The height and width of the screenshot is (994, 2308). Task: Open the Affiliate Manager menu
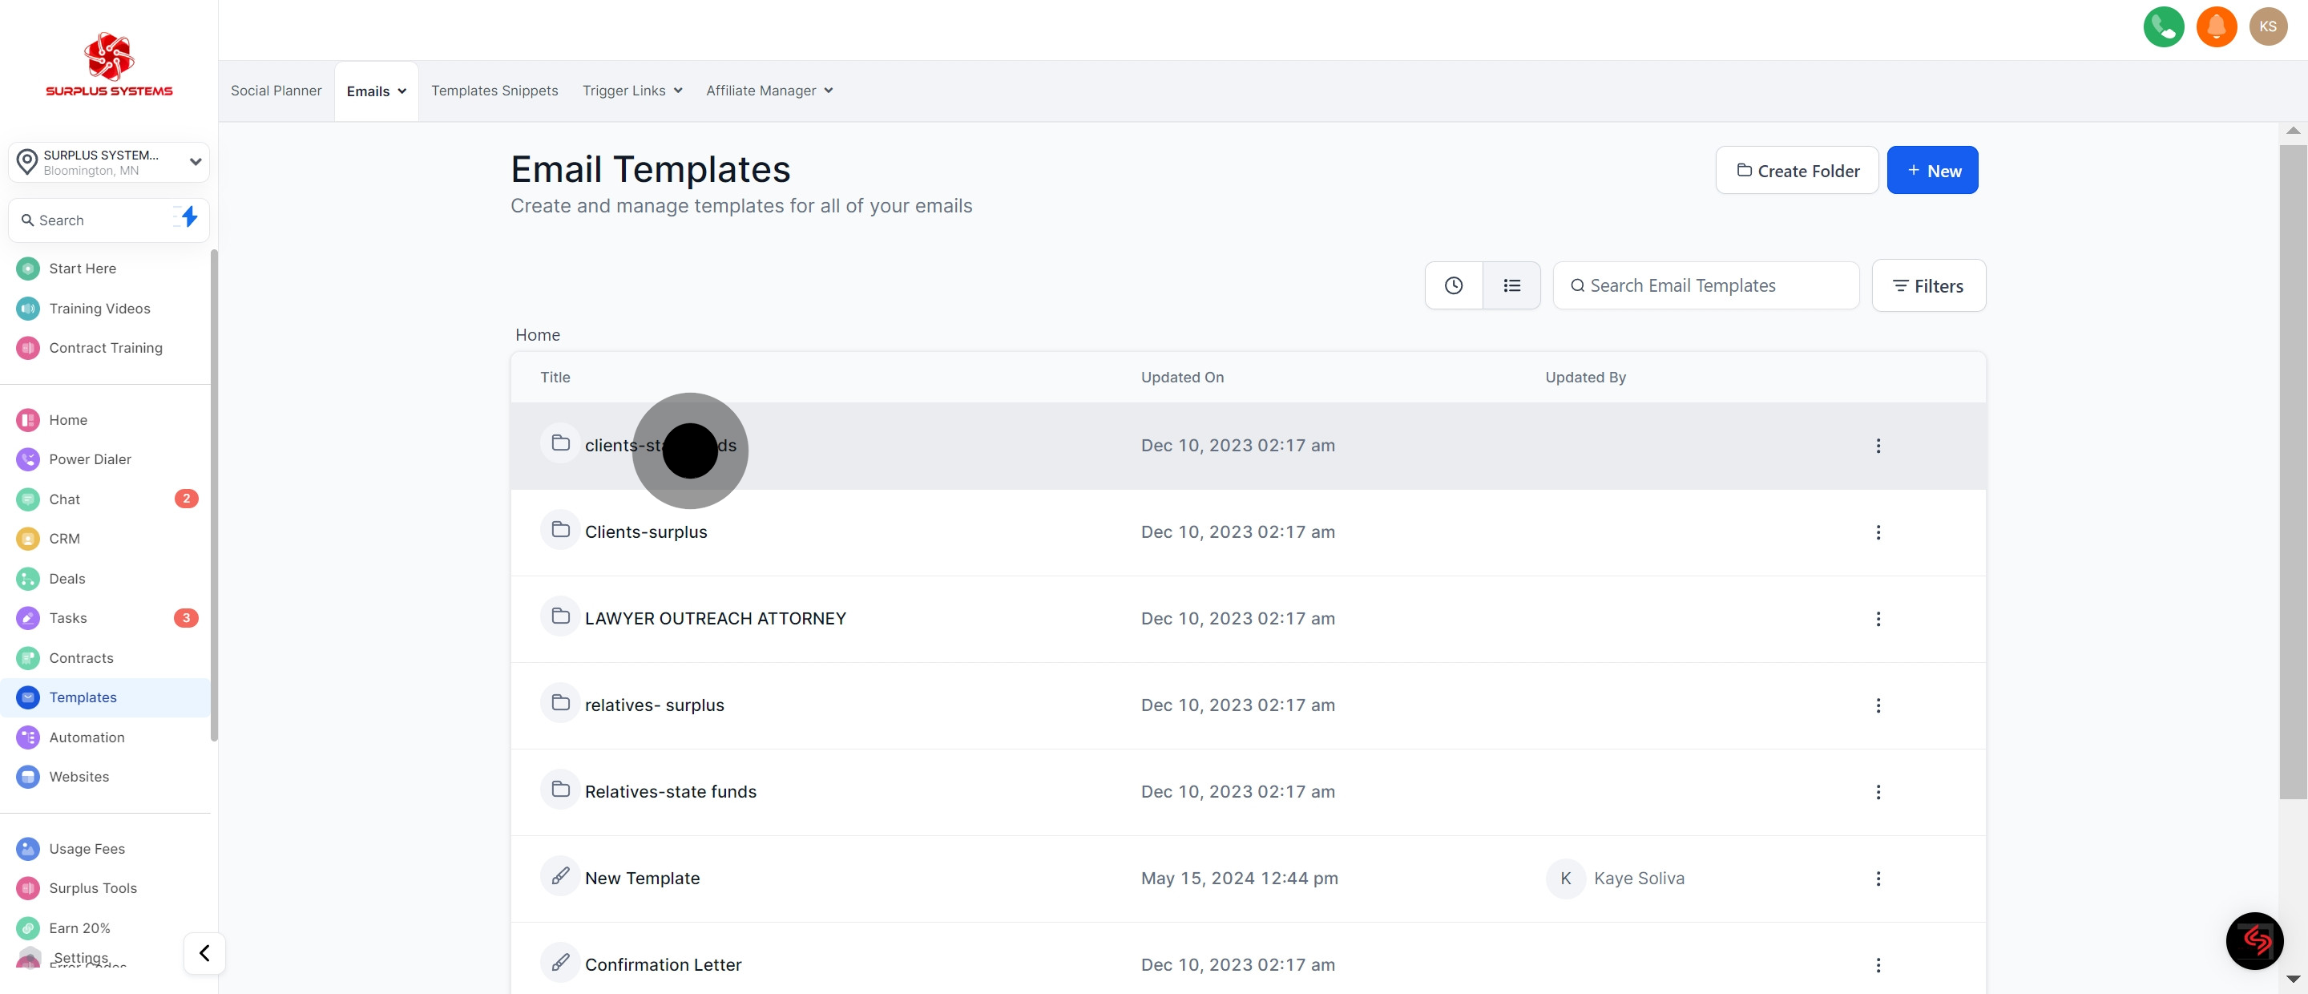pos(769,91)
